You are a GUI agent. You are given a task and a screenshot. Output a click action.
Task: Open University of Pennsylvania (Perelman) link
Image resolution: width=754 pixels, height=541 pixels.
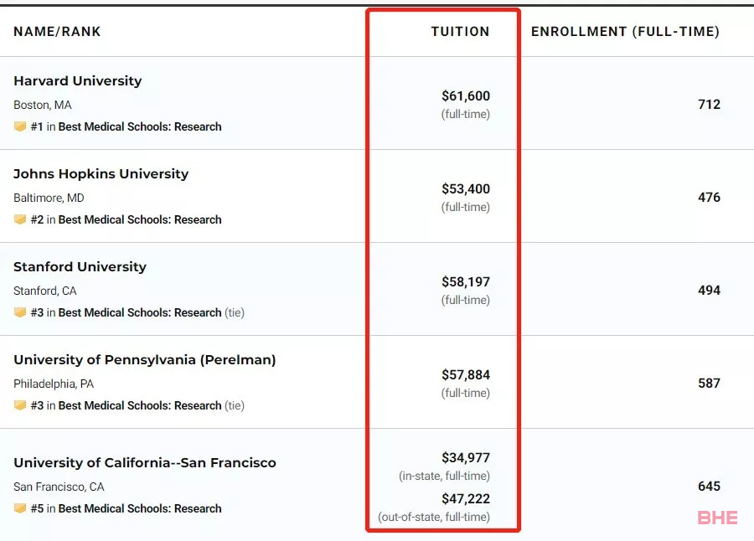145,360
